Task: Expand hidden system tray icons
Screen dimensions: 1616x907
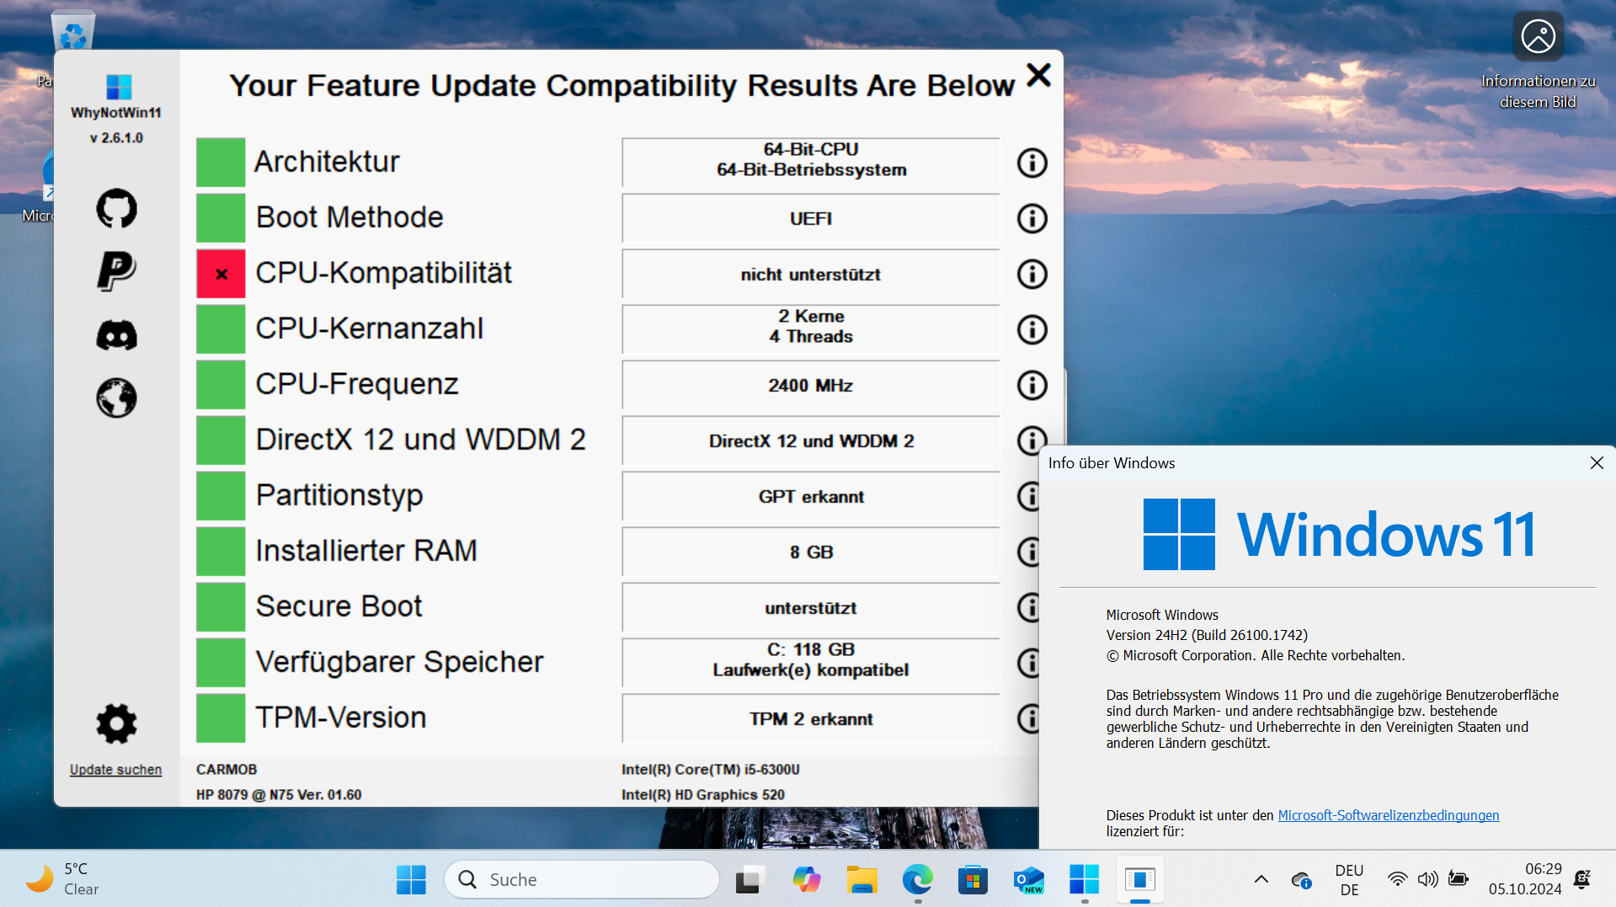Action: coord(1261,879)
